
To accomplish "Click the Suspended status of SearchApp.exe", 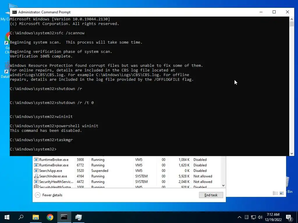I will [100, 171].
